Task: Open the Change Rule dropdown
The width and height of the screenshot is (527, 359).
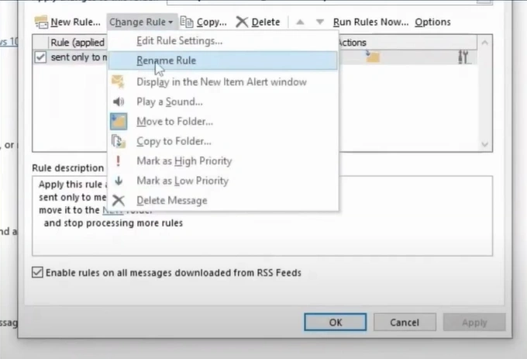Action: 141,22
